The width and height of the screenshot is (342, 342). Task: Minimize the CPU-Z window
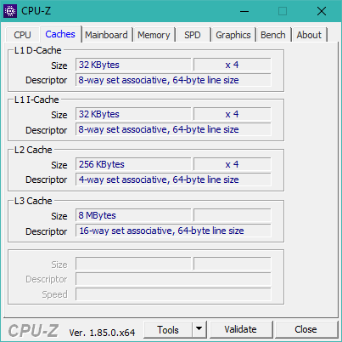[244, 11]
